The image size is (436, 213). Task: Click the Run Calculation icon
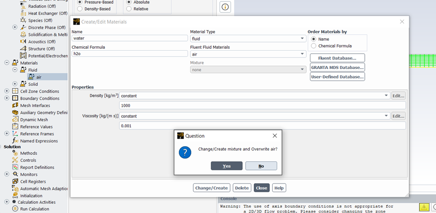click(x=16, y=209)
